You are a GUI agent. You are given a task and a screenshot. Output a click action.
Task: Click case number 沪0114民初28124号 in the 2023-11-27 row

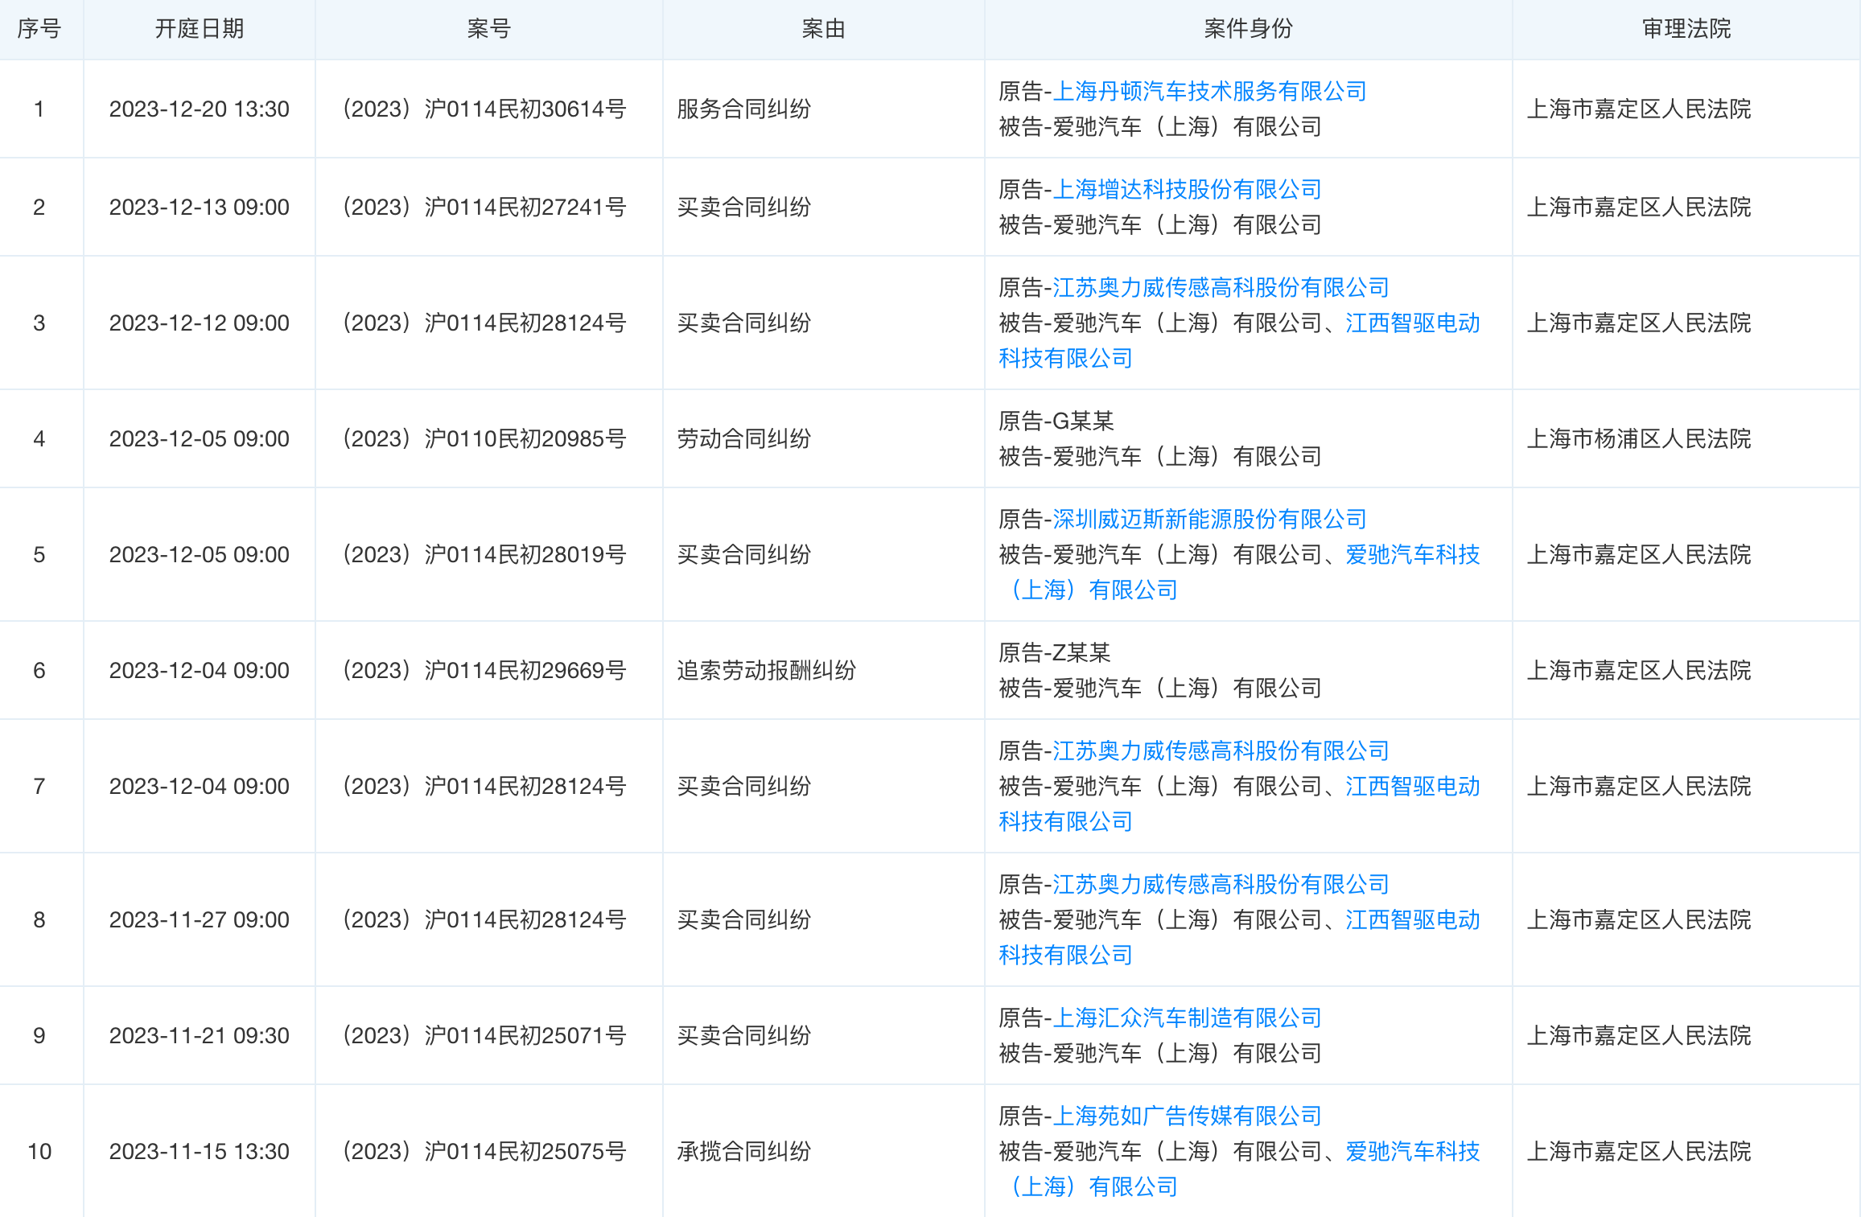point(484,920)
